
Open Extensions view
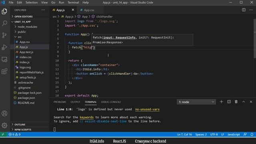point(4,71)
